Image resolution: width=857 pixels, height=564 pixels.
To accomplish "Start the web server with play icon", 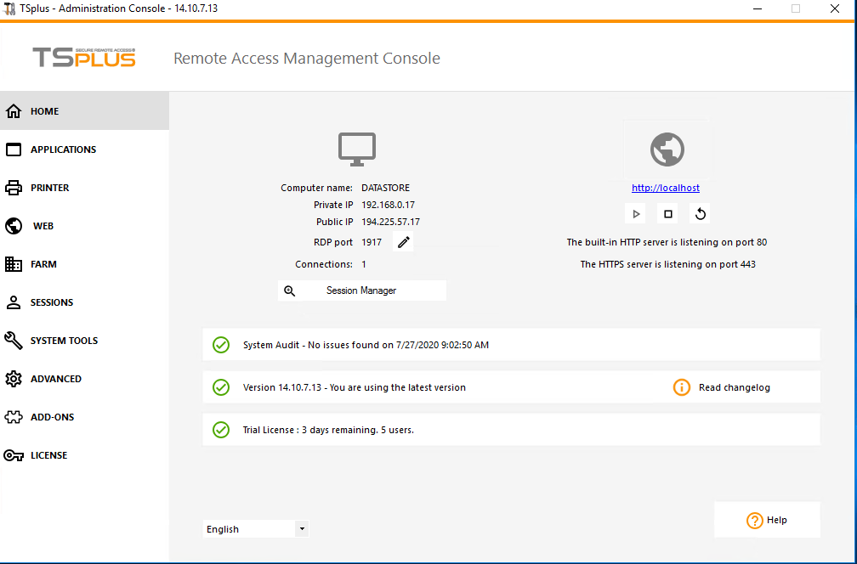I will pos(636,214).
